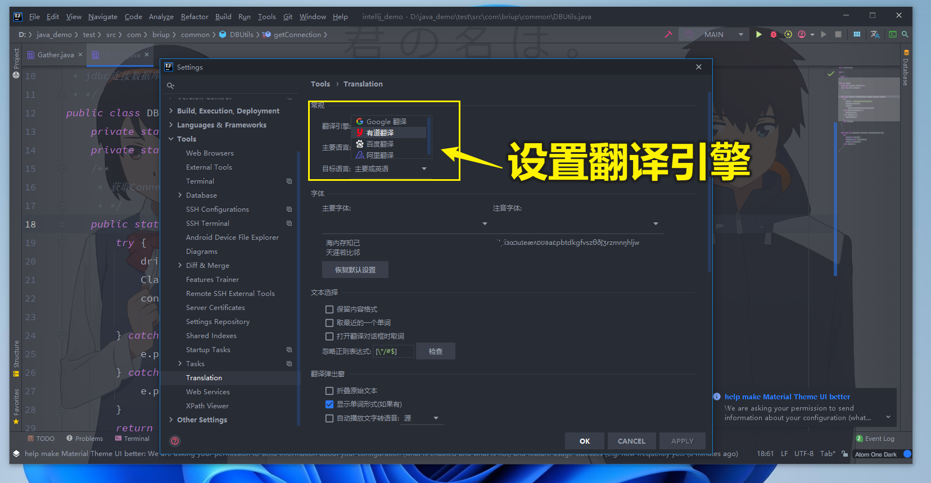Click project-level icon next to SSH Configurations

(x=290, y=209)
